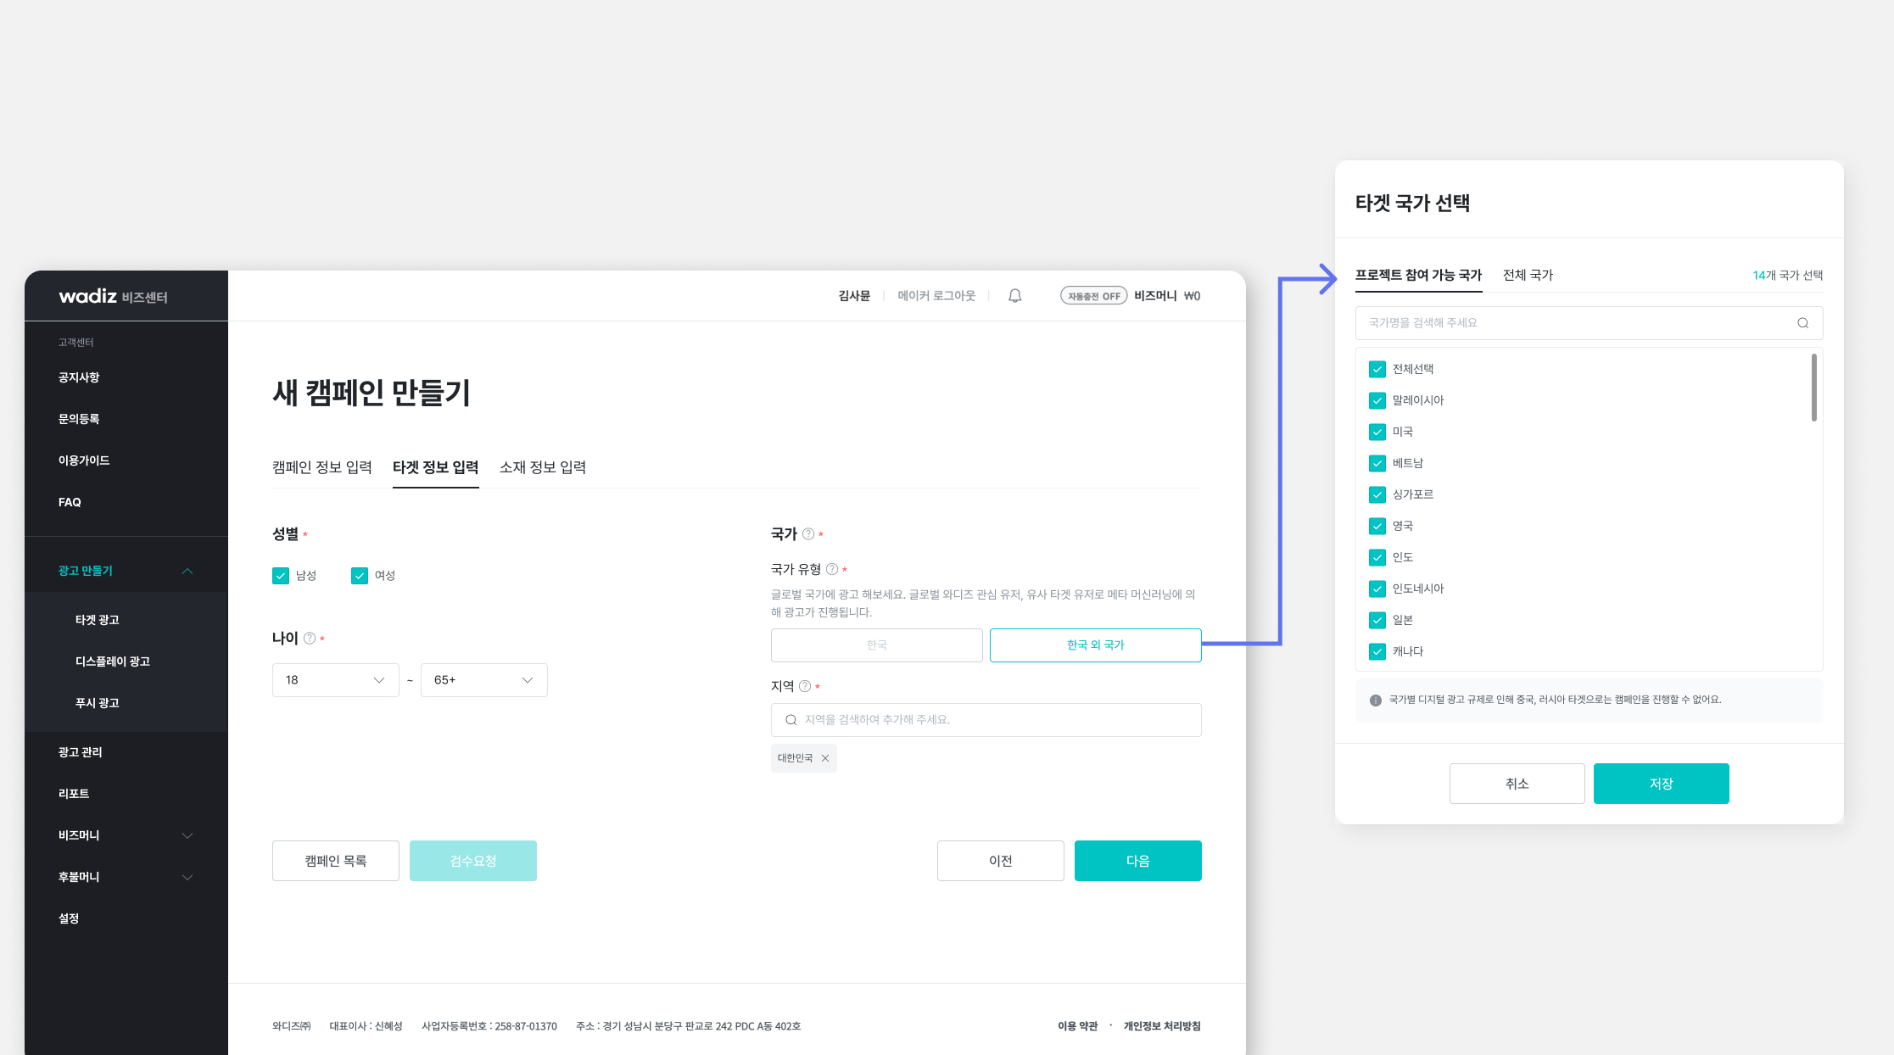Click the 저장 button in country dialog
The width and height of the screenshot is (1894, 1055).
[1661, 784]
